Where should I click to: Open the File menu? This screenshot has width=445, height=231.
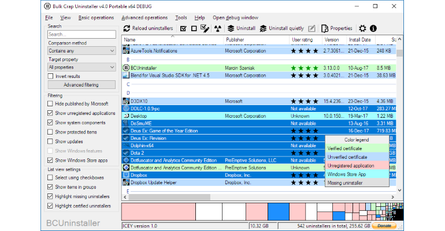[49, 17]
